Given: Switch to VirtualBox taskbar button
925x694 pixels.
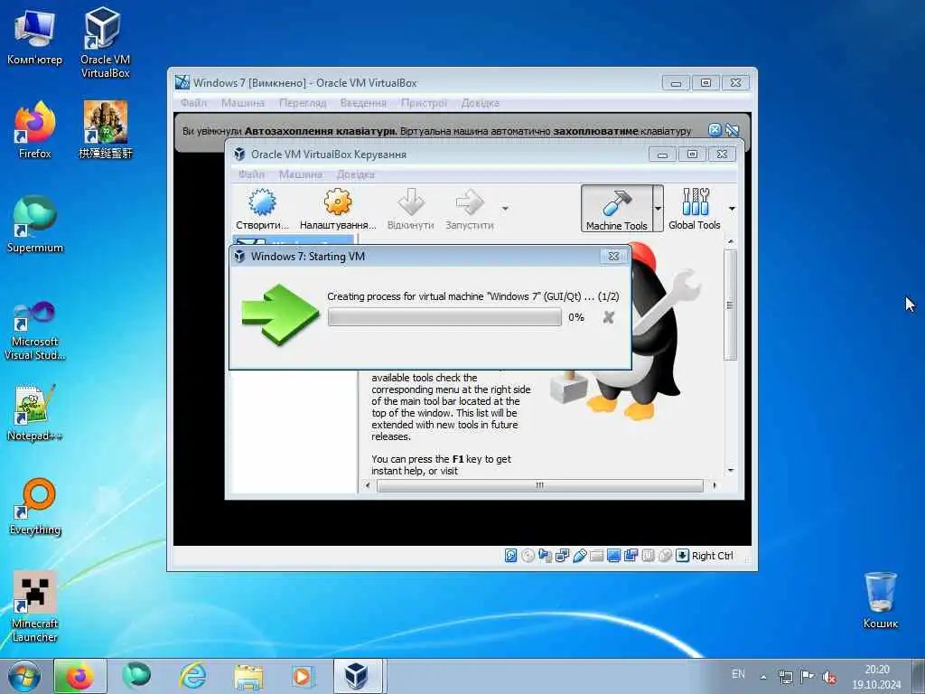Looking at the screenshot, I should [x=358, y=676].
